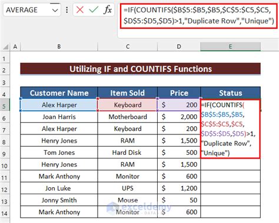The height and width of the screenshot is (223, 279).
Task: Select the empty Status cell in row 12
Action: tap(231, 188)
